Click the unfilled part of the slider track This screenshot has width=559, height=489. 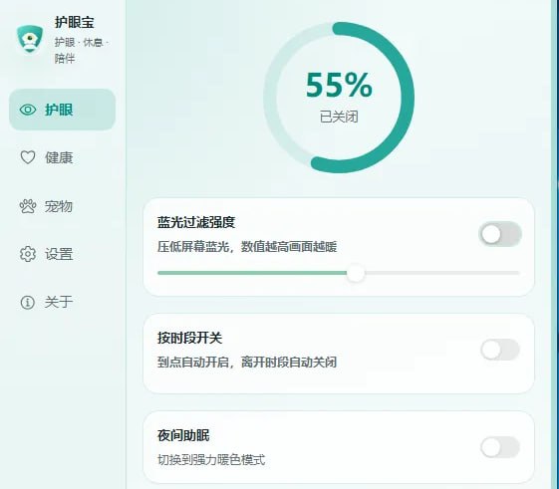(x=442, y=273)
